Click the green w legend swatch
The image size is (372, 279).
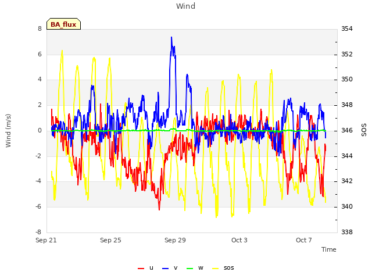tap(190, 269)
